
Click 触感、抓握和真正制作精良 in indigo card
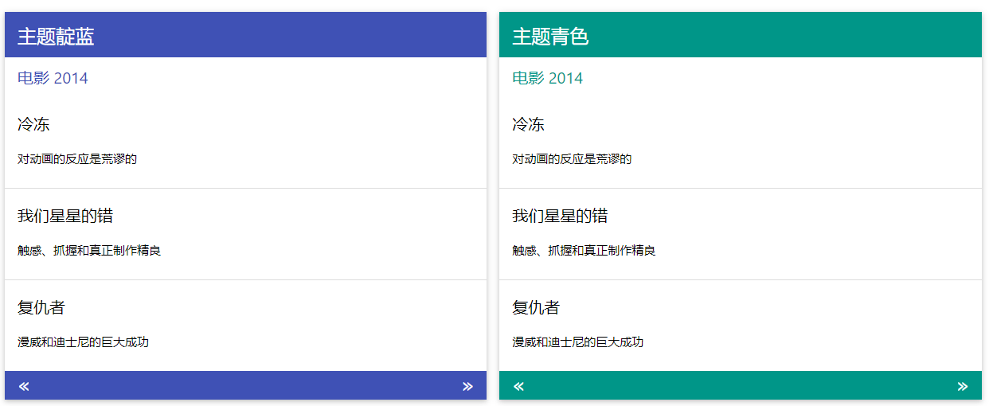89,251
